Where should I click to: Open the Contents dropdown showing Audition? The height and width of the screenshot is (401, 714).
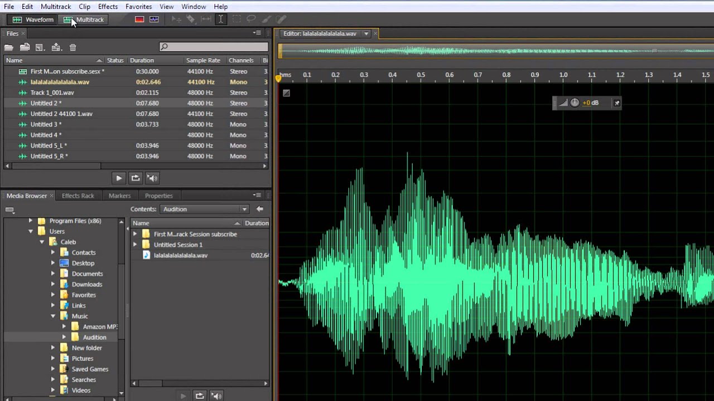click(205, 209)
